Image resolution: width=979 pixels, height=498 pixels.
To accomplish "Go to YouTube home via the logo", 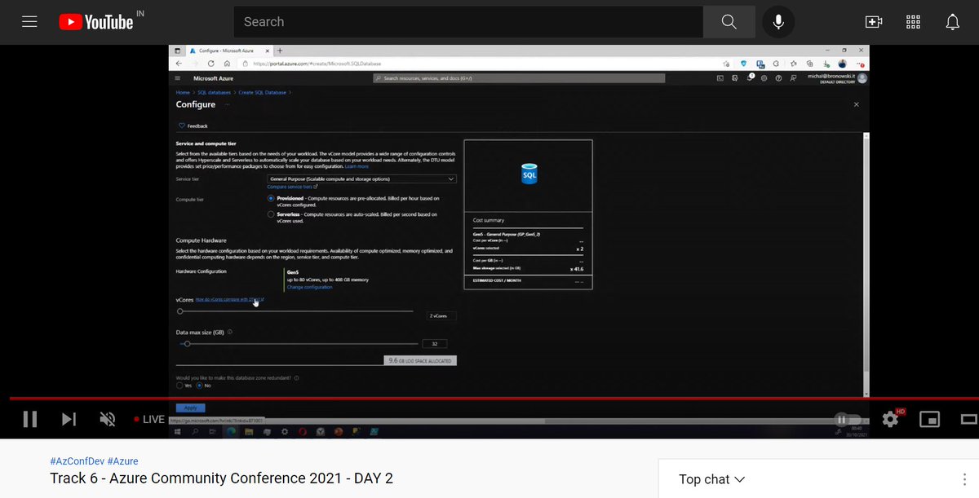I will [96, 22].
